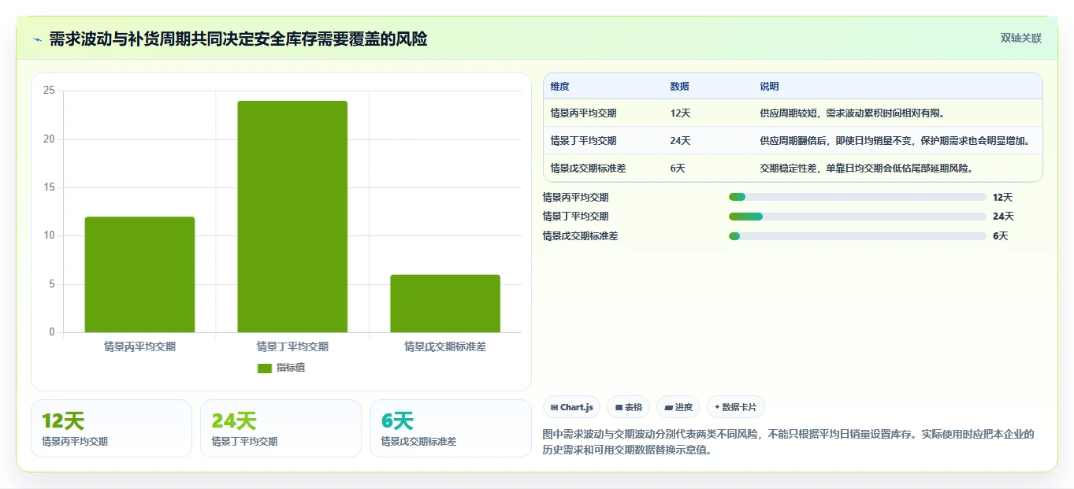Select the 情景丁平均交期 cell in the table

point(584,141)
